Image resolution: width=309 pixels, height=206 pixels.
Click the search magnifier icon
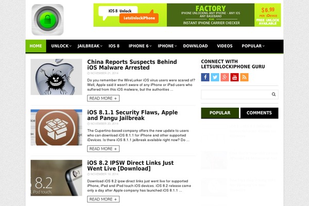click(273, 94)
